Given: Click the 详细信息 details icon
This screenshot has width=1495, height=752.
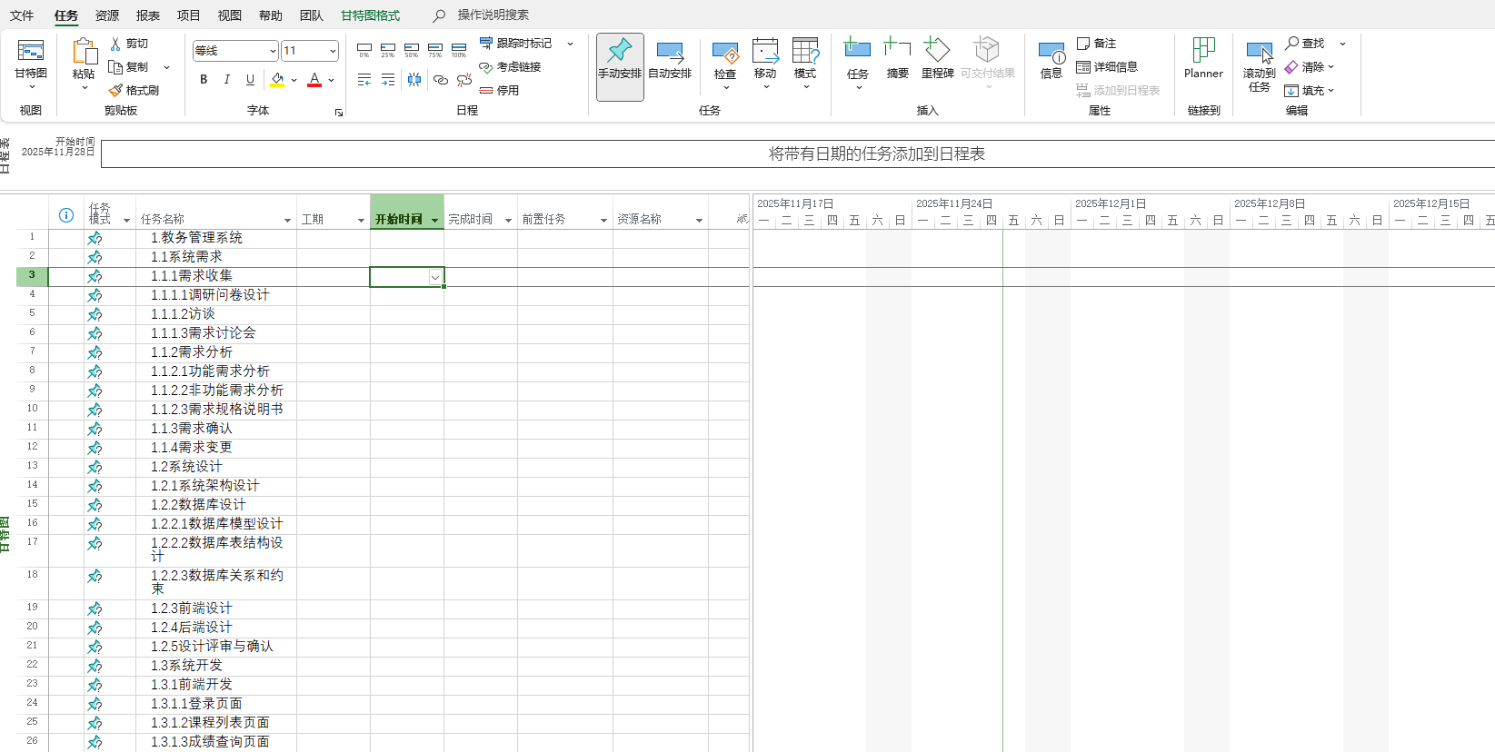Looking at the screenshot, I should tap(1083, 67).
